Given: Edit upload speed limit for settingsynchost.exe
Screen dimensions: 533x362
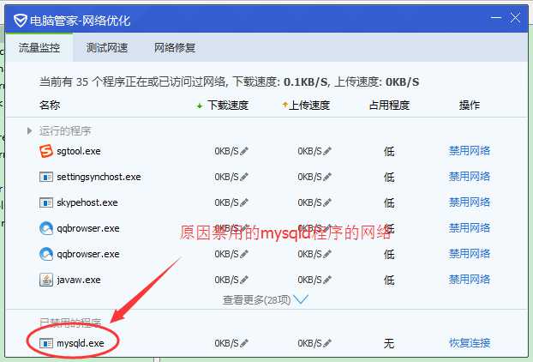Looking at the screenshot, I should pyautogui.click(x=327, y=177).
